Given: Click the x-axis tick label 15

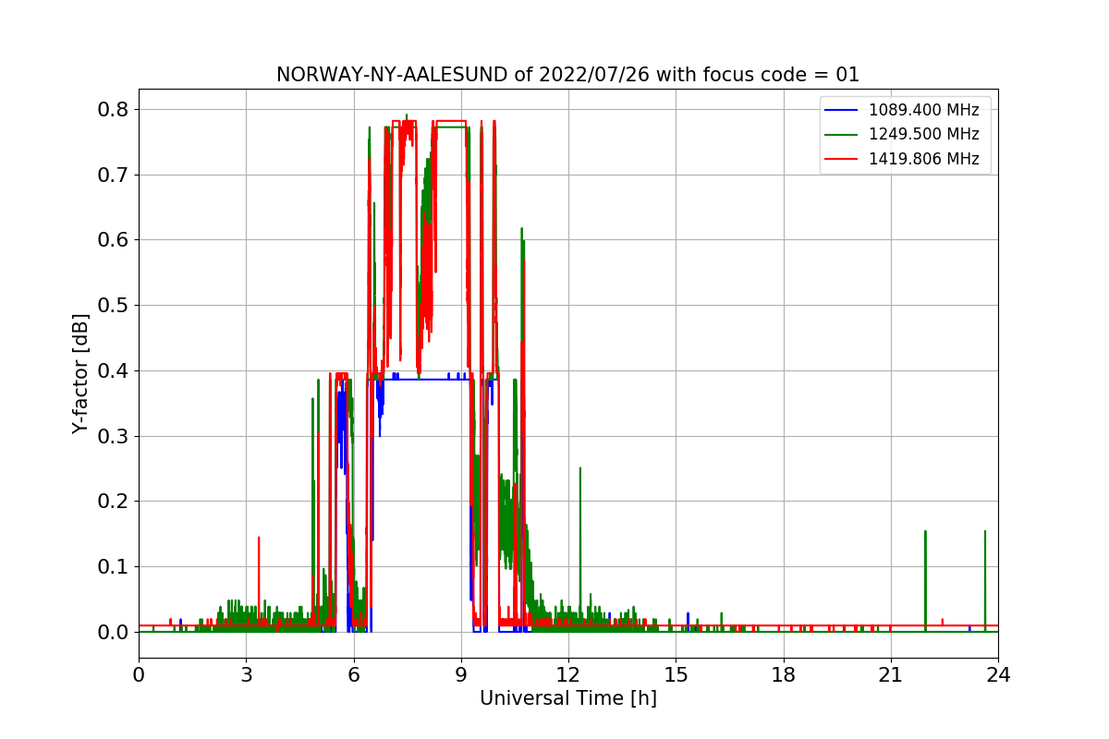Looking at the screenshot, I should 676,674.
